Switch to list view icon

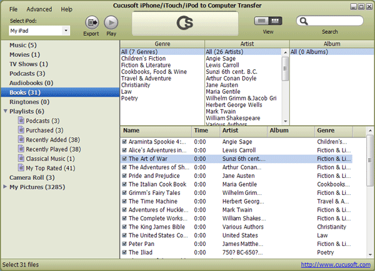[261, 21]
